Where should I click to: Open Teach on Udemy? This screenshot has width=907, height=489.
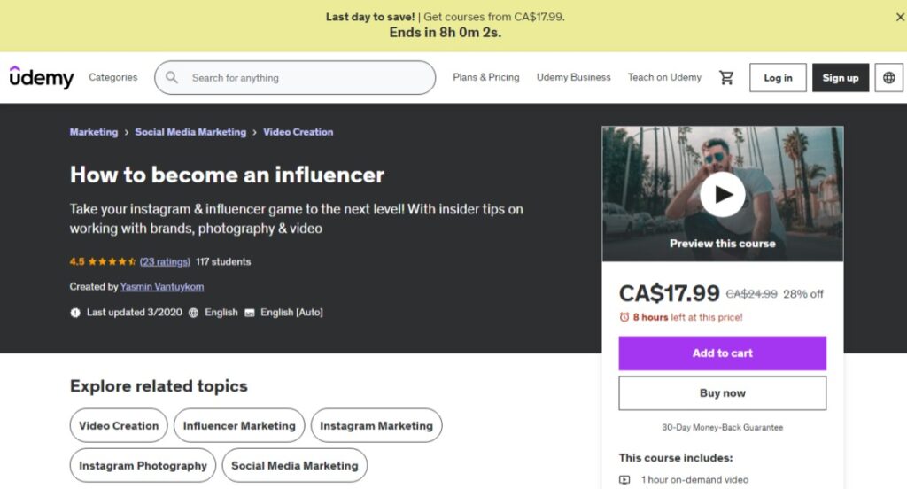664,77
